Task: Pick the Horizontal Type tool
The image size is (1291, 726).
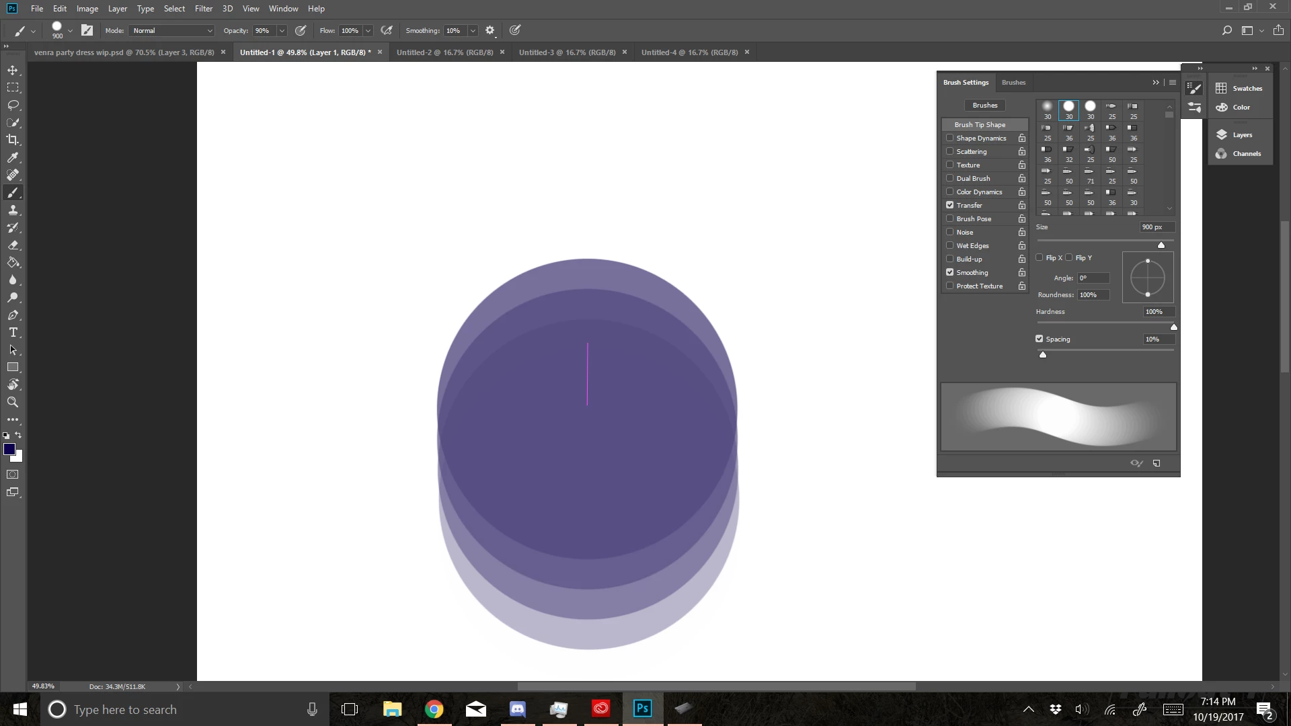Action: (13, 333)
